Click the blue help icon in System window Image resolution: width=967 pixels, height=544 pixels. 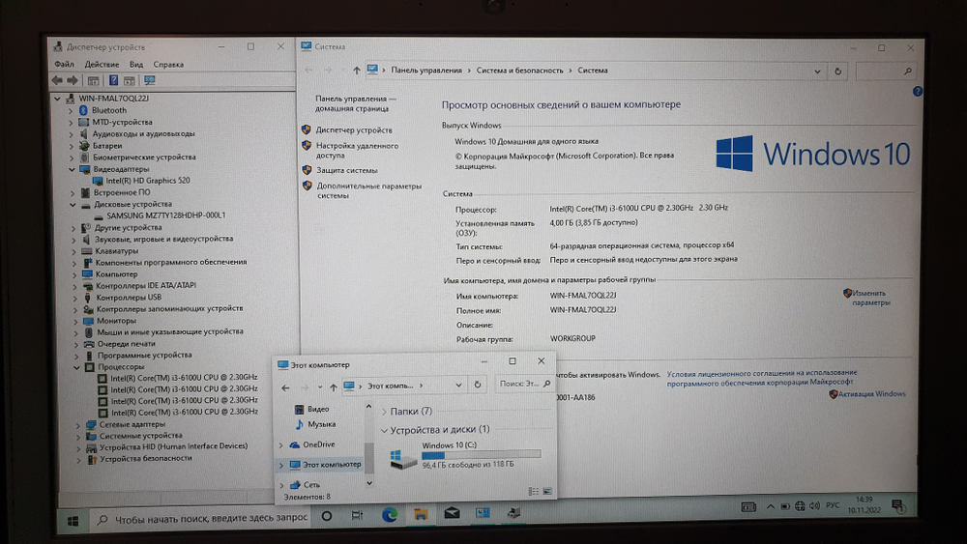pyautogui.click(x=918, y=91)
